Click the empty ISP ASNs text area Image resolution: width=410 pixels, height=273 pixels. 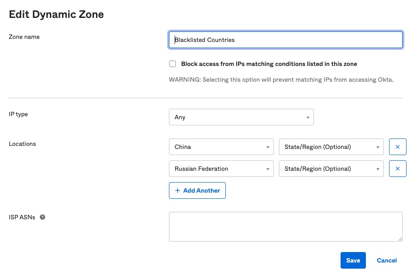[286, 226]
